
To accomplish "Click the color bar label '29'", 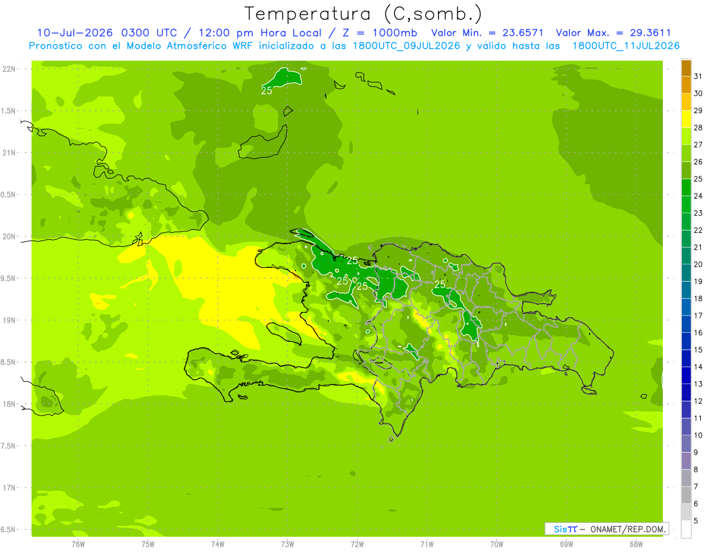I will coord(699,111).
